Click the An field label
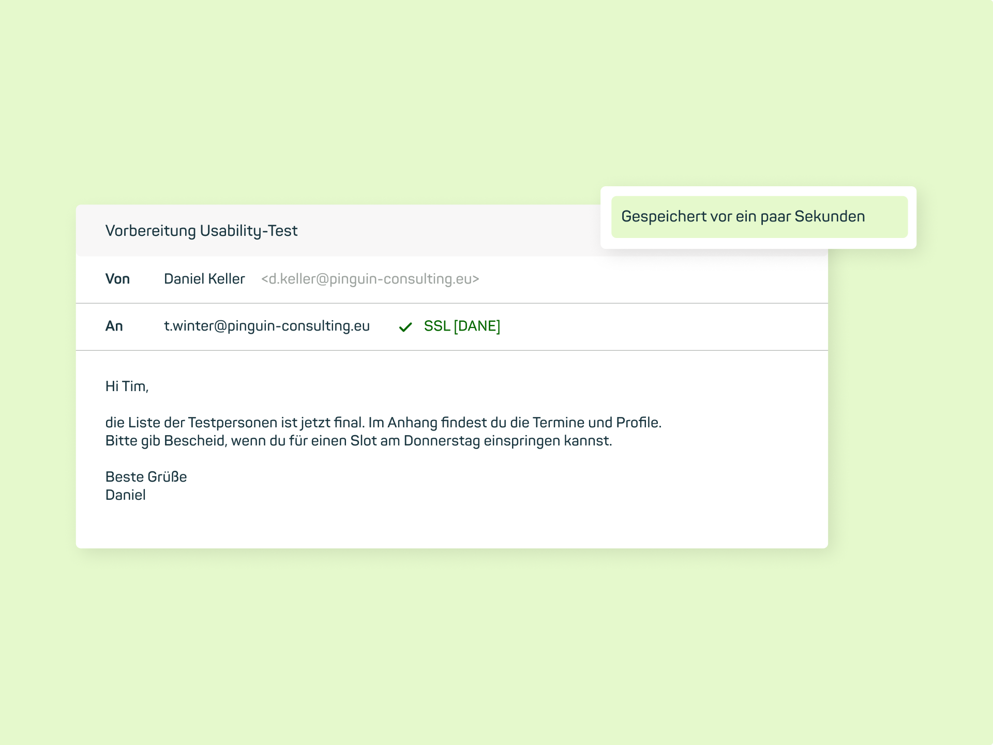Image resolution: width=993 pixels, height=745 pixels. point(114,326)
